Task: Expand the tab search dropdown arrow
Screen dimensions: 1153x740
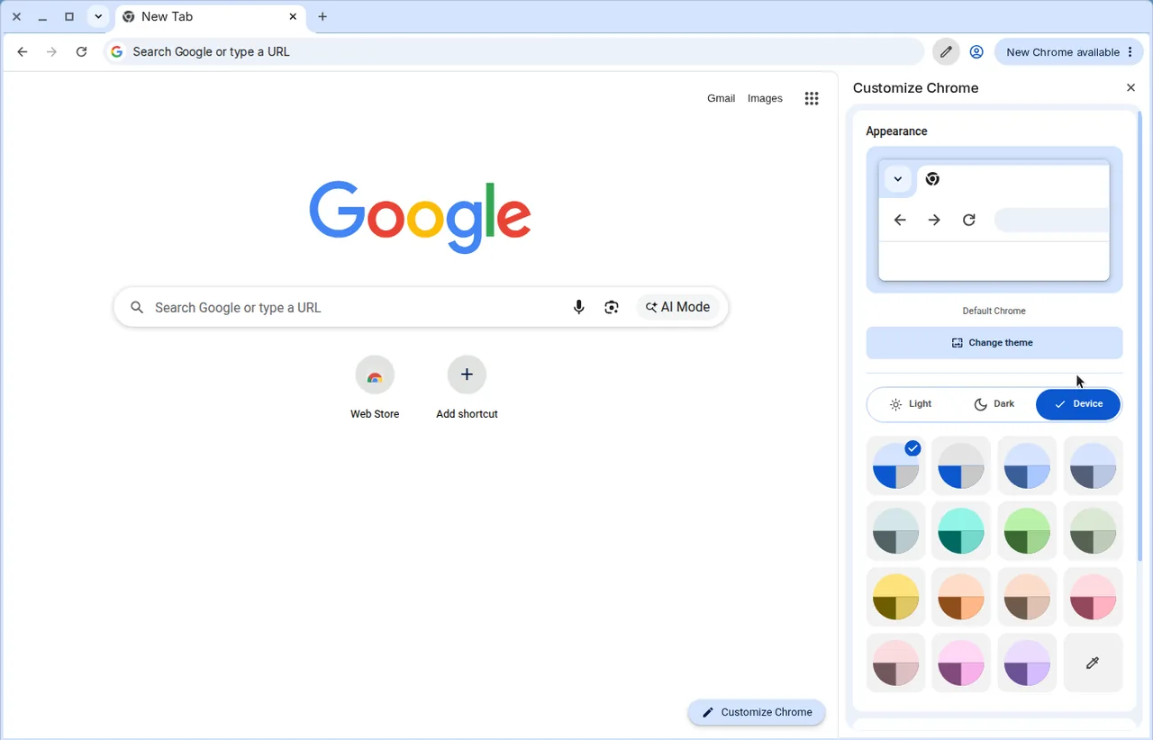Action: 98,16
